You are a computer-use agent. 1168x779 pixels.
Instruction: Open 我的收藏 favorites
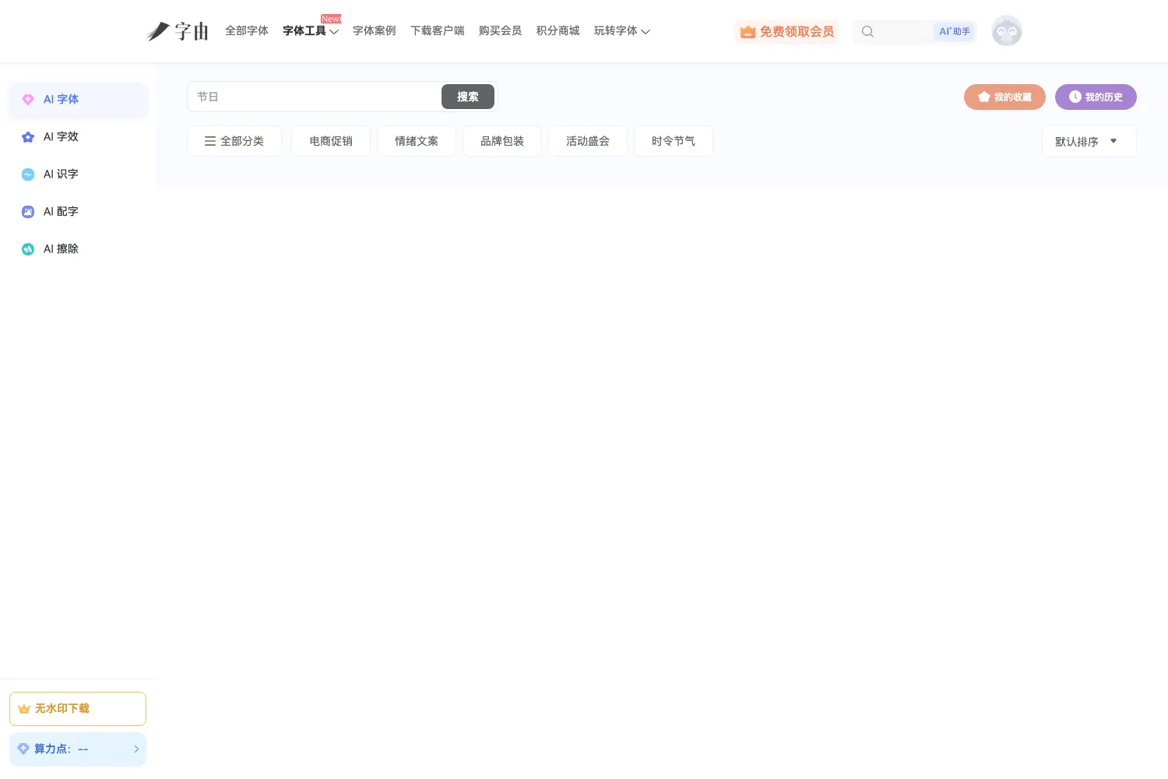tap(1004, 97)
